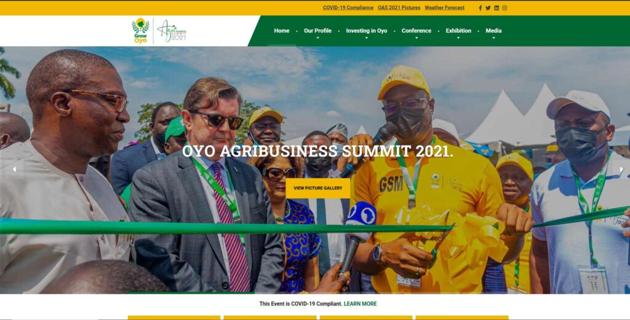The height and width of the screenshot is (320, 630).
Task: Open the COVID-19 Compliance link
Action: click(x=348, y=7)
